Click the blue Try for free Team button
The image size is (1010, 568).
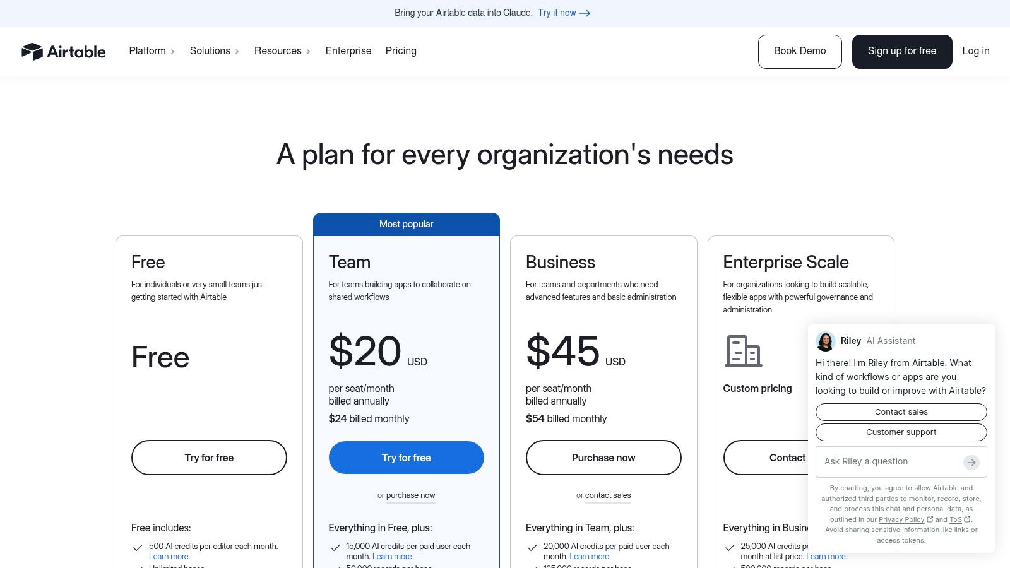407,458
